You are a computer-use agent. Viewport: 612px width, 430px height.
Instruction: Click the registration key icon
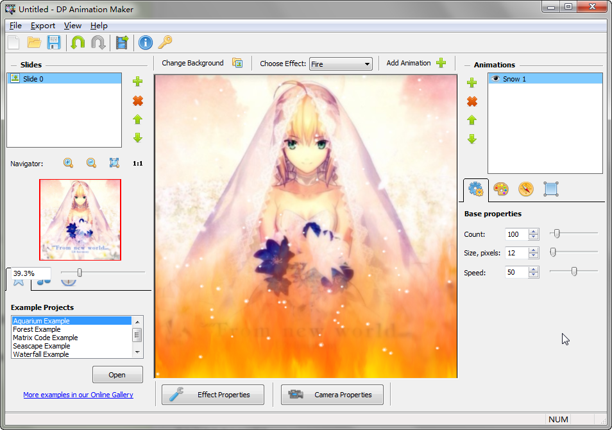click(166, 43)
